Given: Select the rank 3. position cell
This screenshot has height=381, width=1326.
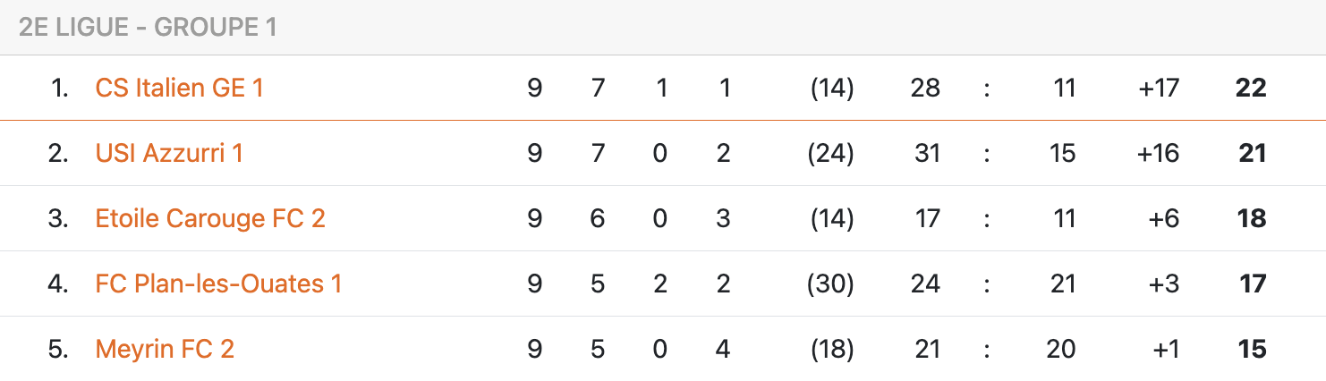Looking at the screenshot, I should click(58, 218).
